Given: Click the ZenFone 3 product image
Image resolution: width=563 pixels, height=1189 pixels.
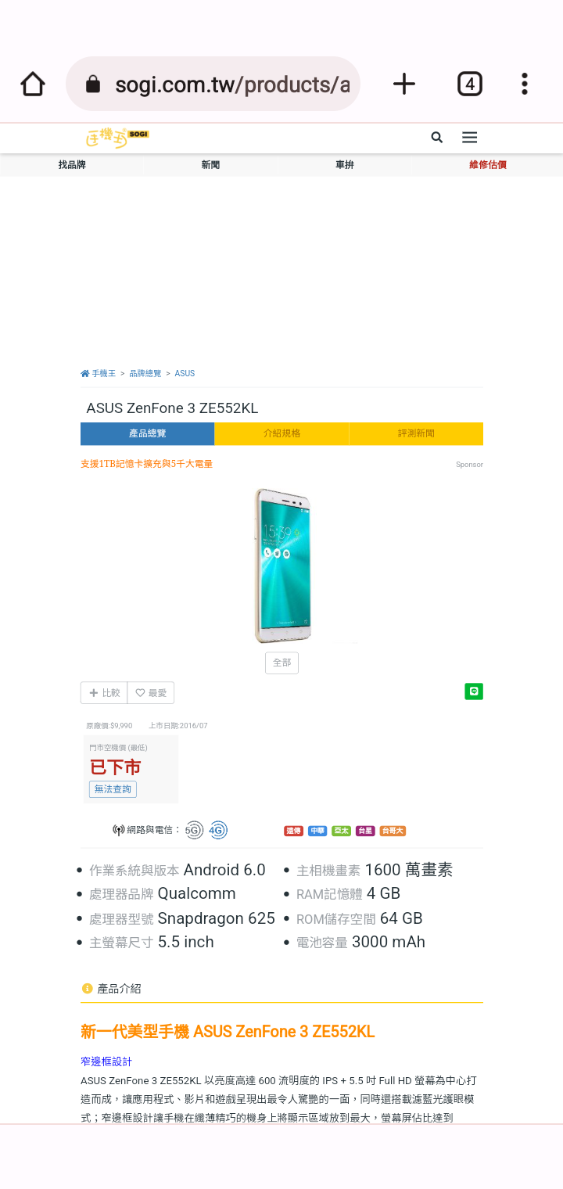Looking at the screenshot, I should coord(282,566).
